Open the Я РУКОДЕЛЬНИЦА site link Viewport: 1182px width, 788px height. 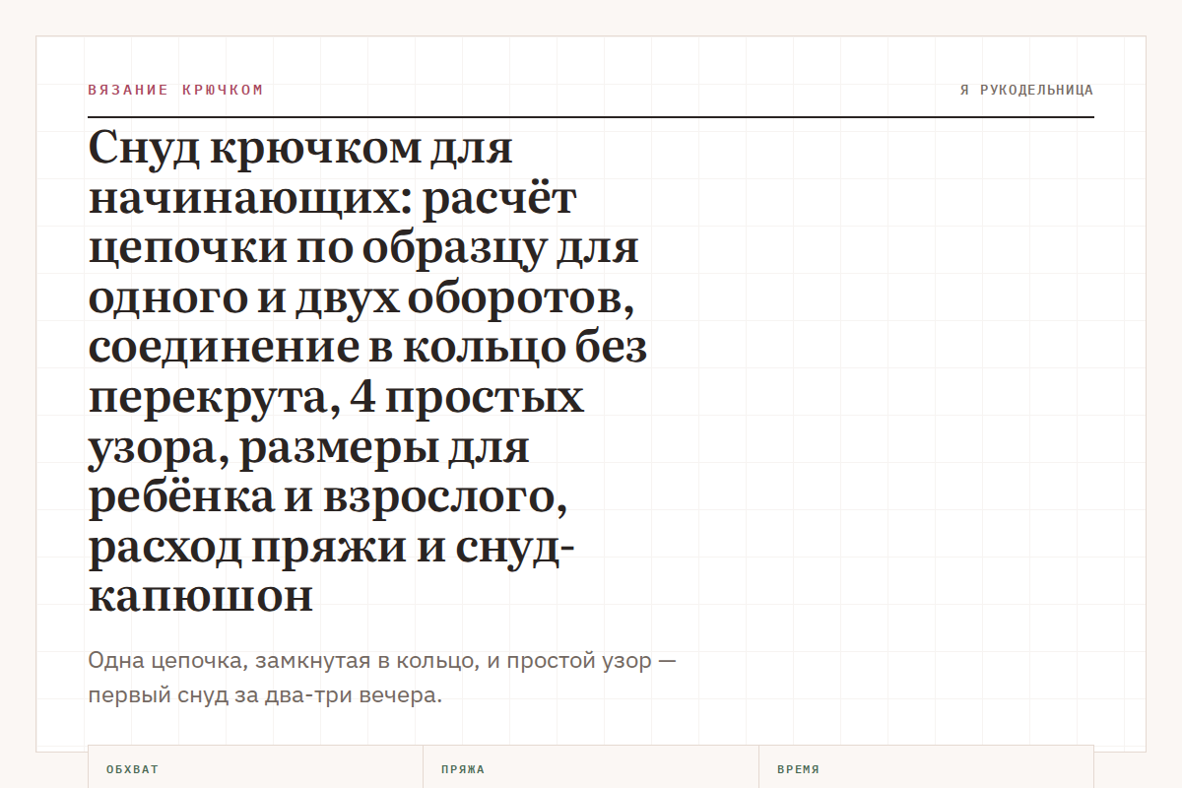click(1026, 90)
